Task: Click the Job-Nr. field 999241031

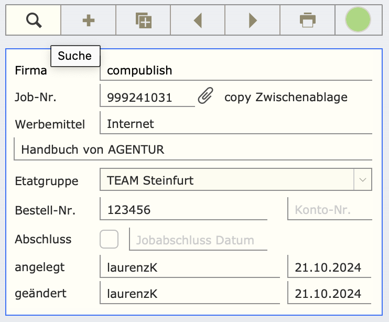Action: click(x=147, y=96)
